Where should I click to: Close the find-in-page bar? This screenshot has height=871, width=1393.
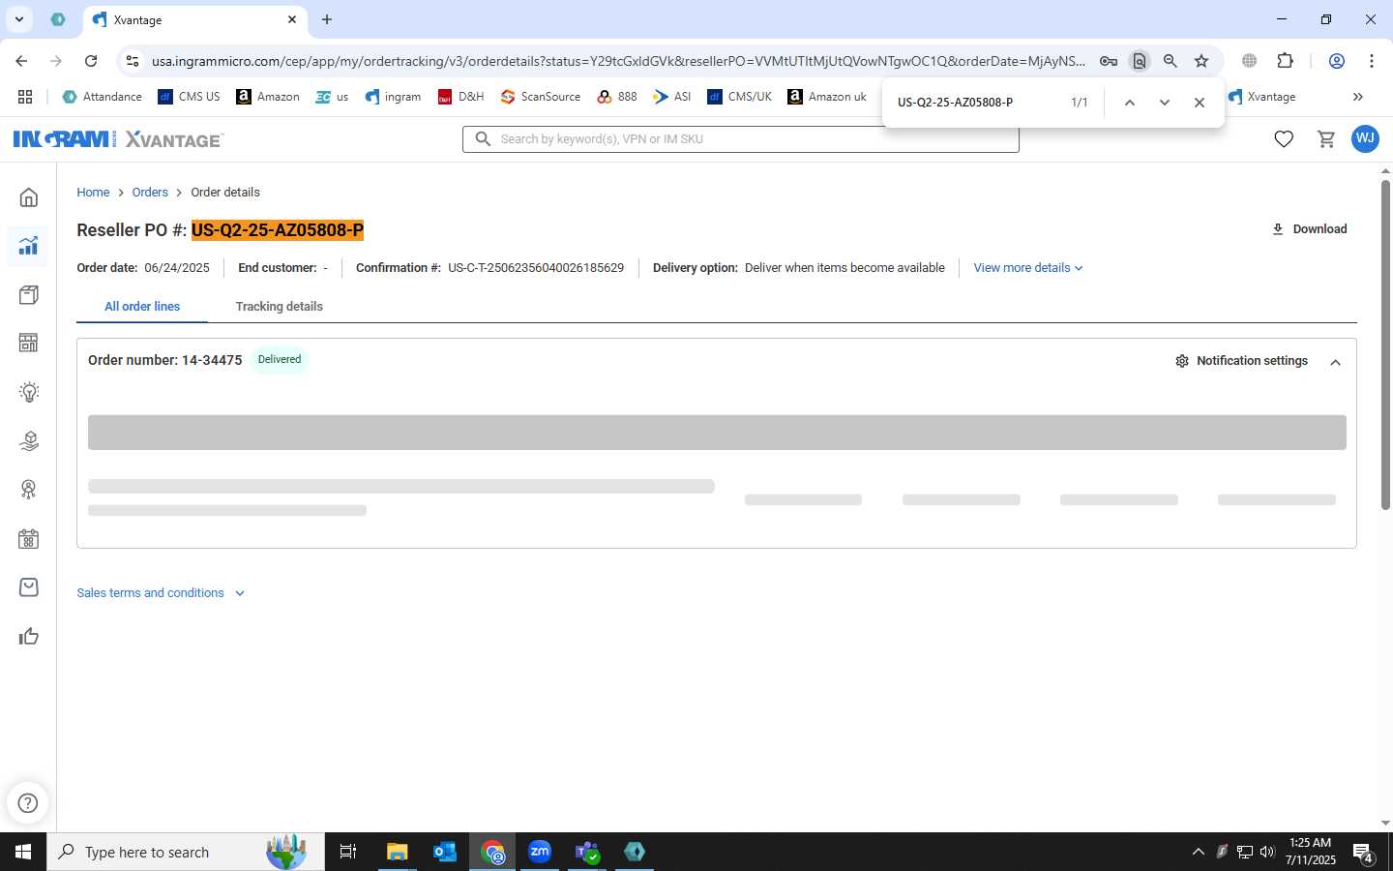pyautogui.click(x=1200, y=103)
